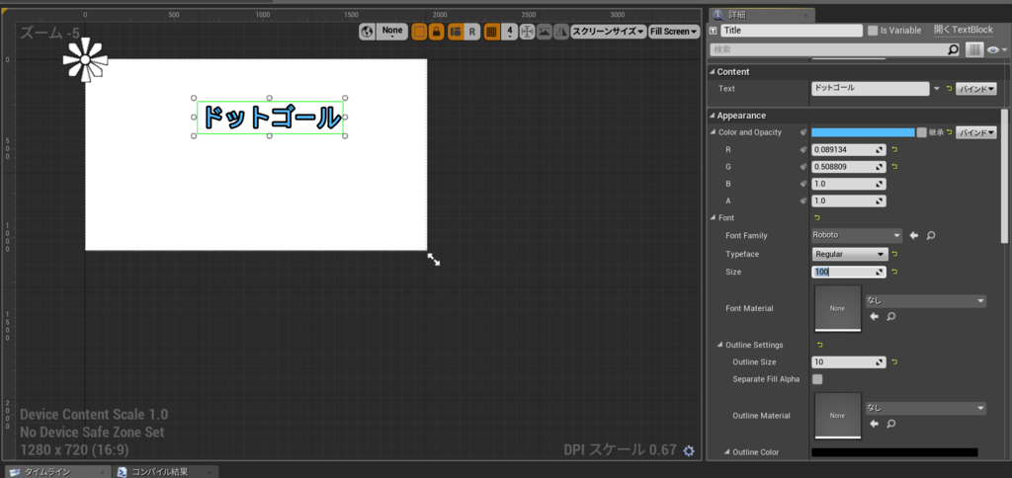The width and height of the screenshot is (1012, 478).
Task: Open the Fill Screen dropdown
Action: tap(674, 32)
